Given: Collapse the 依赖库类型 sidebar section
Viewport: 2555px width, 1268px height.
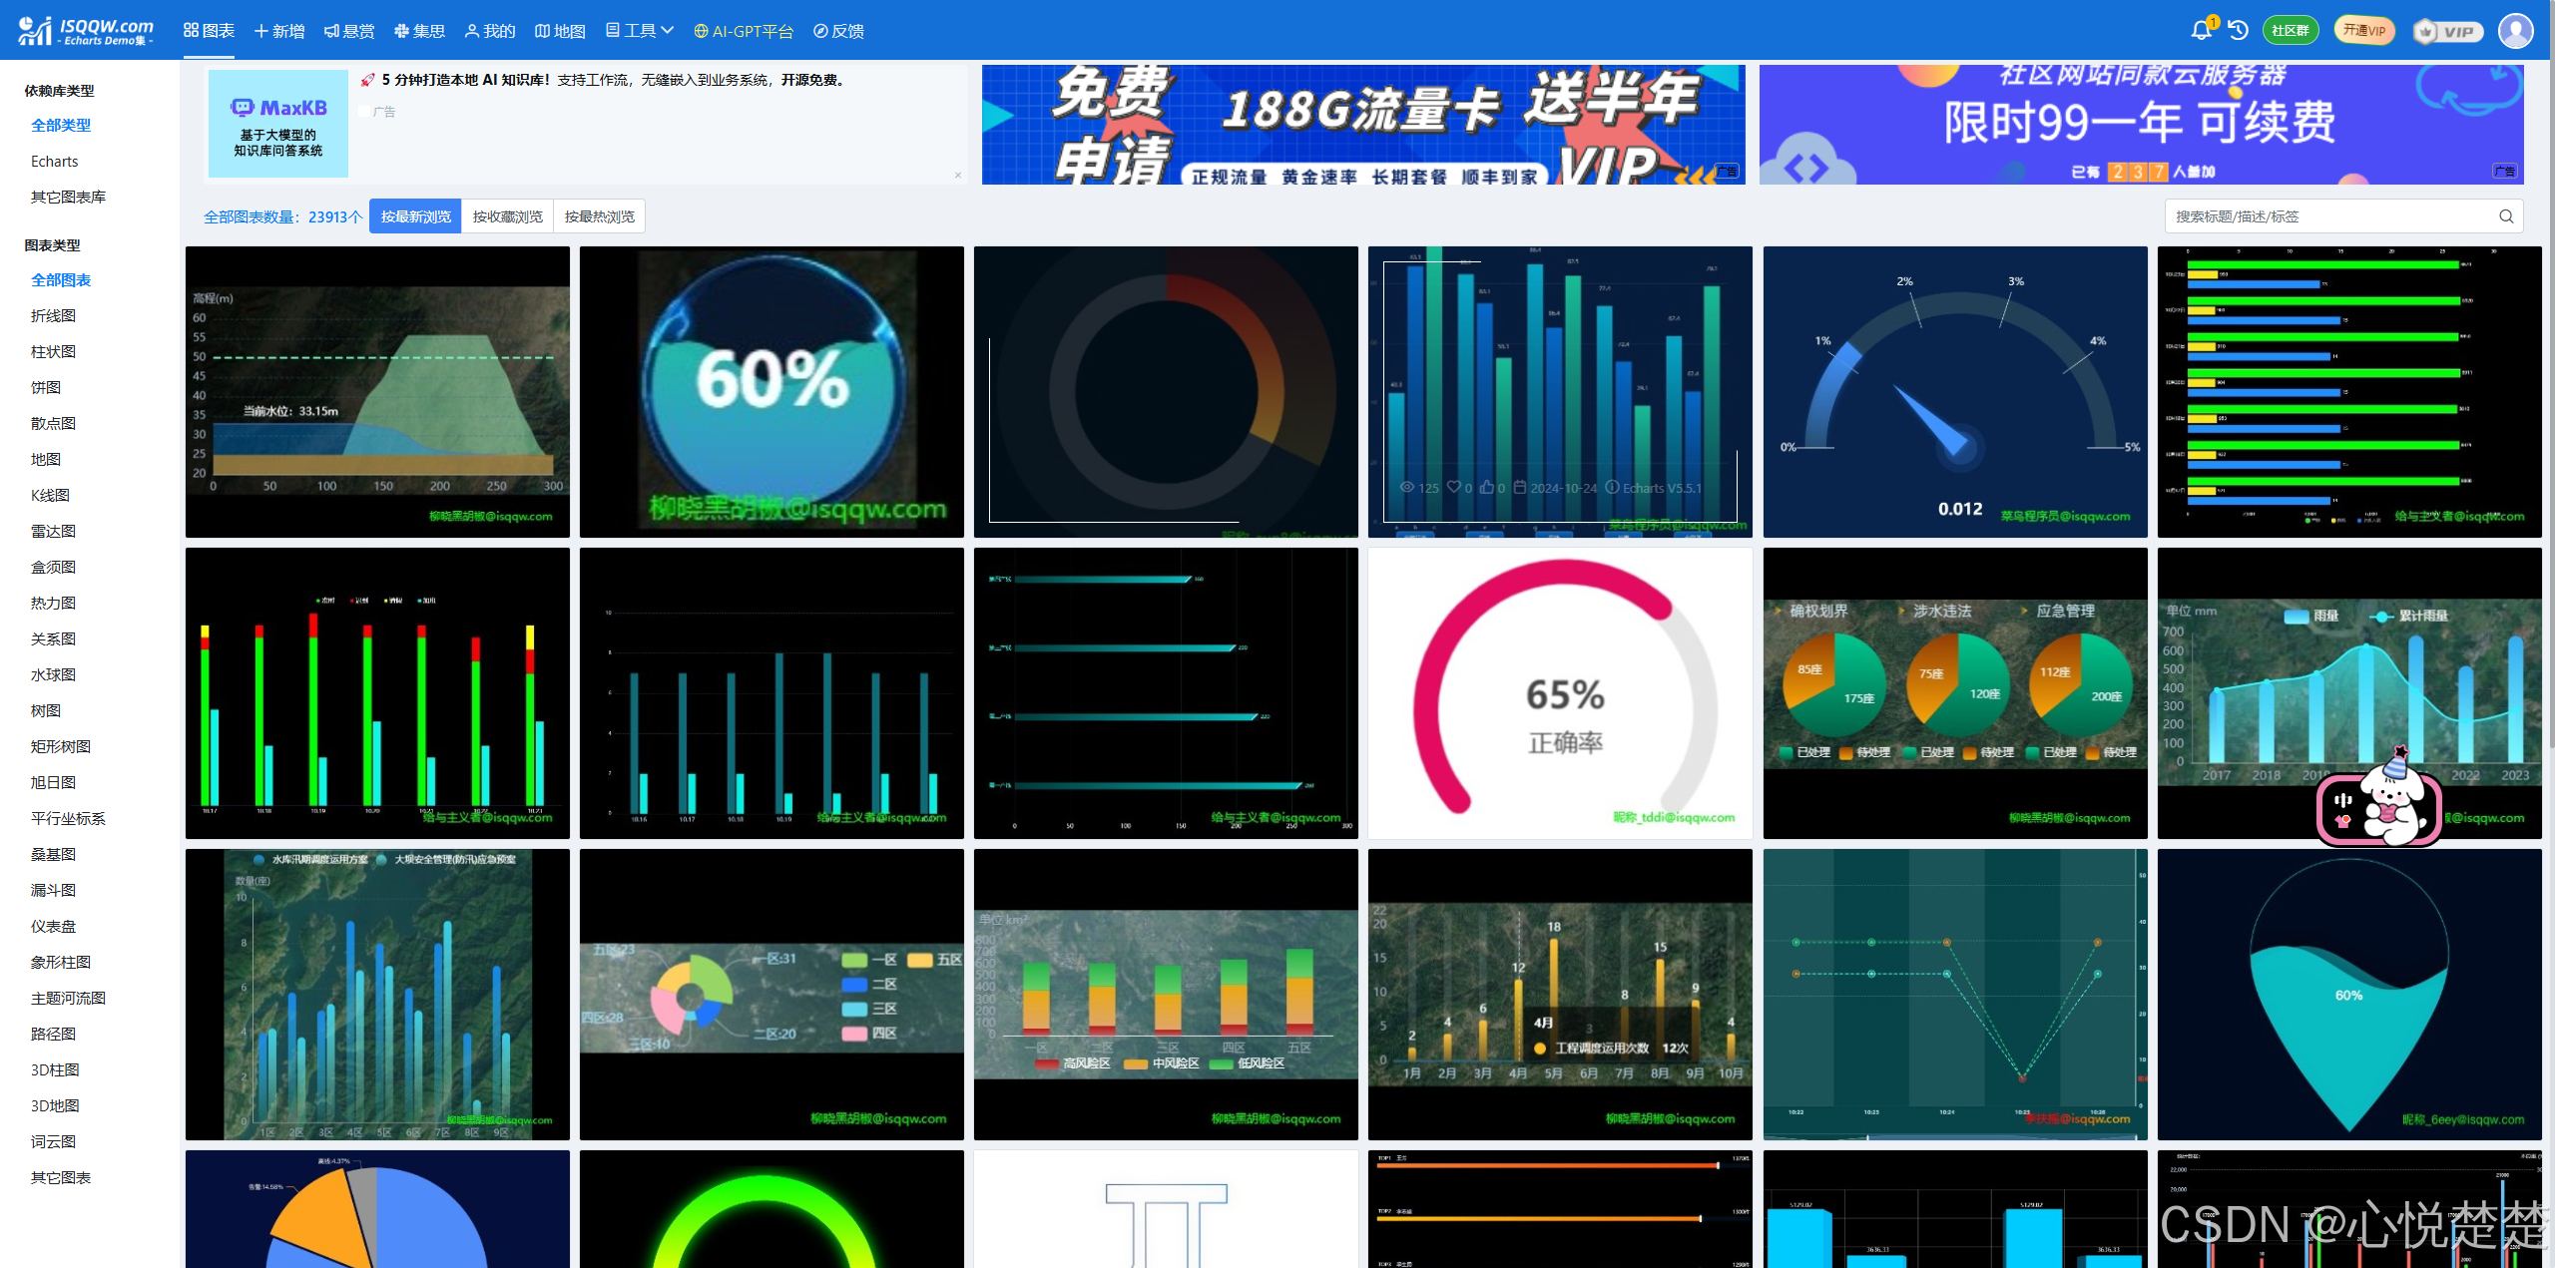Looking at the screenshot, I should [x=58, y=90].
